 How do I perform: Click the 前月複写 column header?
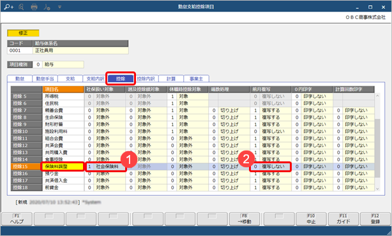point(271,89)
